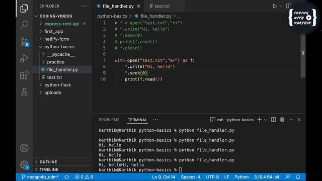Collapse the python-basics folder
This screenshot has height=181, width=322.
pyautogui.click(x=59, y=47)
